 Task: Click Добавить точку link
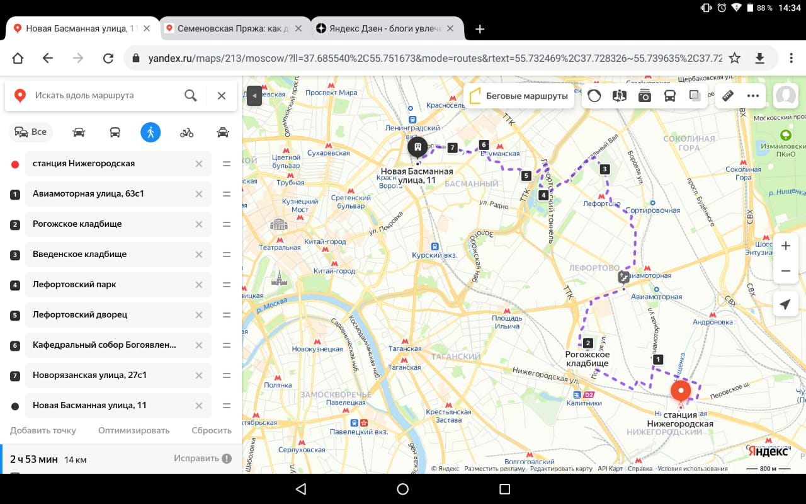click(x=43, y=431)
